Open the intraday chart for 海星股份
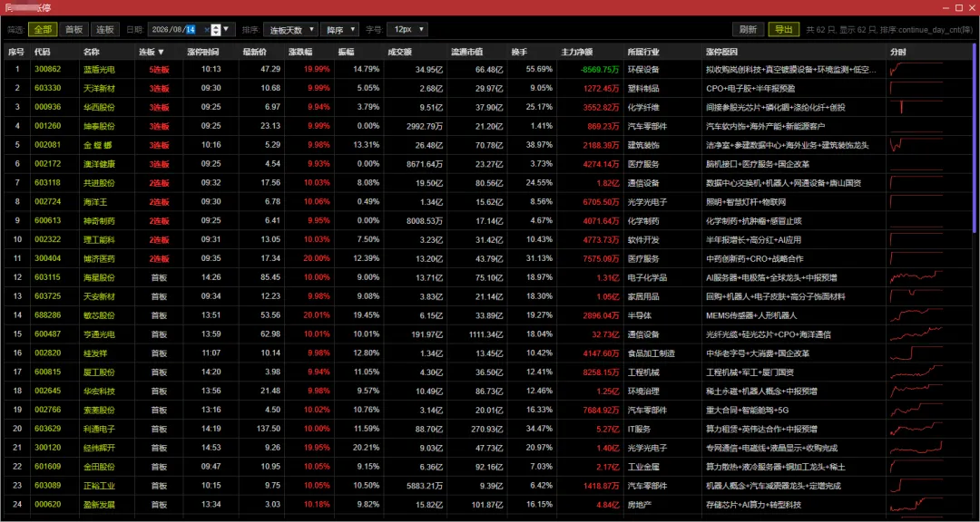Screen dimensions: 980x522 (916, 277)
